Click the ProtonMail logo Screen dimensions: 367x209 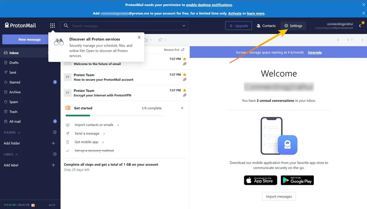(20, 25)
